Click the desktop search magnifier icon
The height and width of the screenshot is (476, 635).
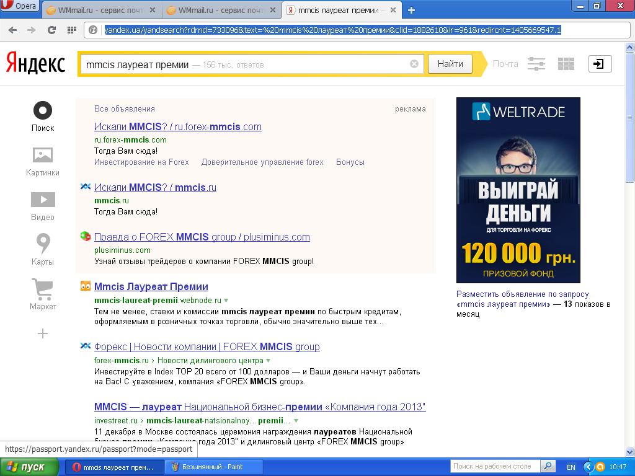[x=548, y=466]
